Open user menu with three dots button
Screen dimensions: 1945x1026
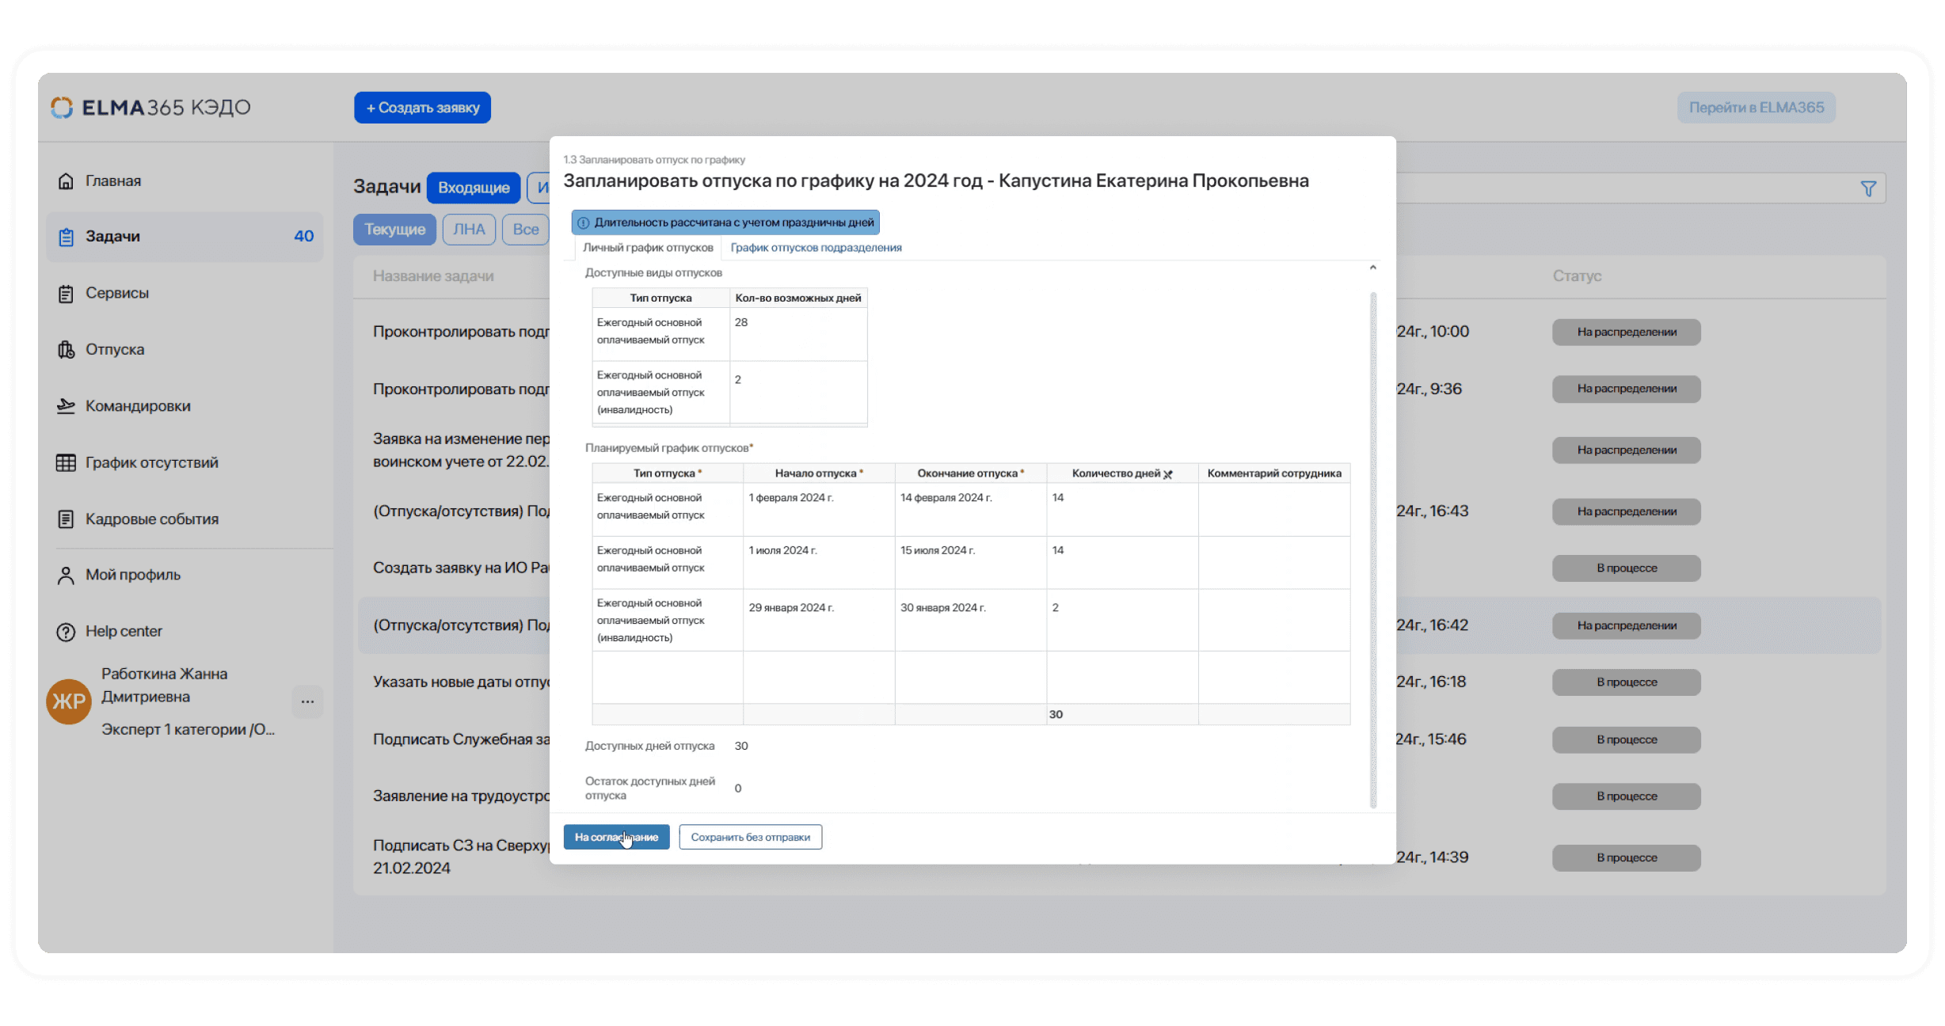(307, 701)
